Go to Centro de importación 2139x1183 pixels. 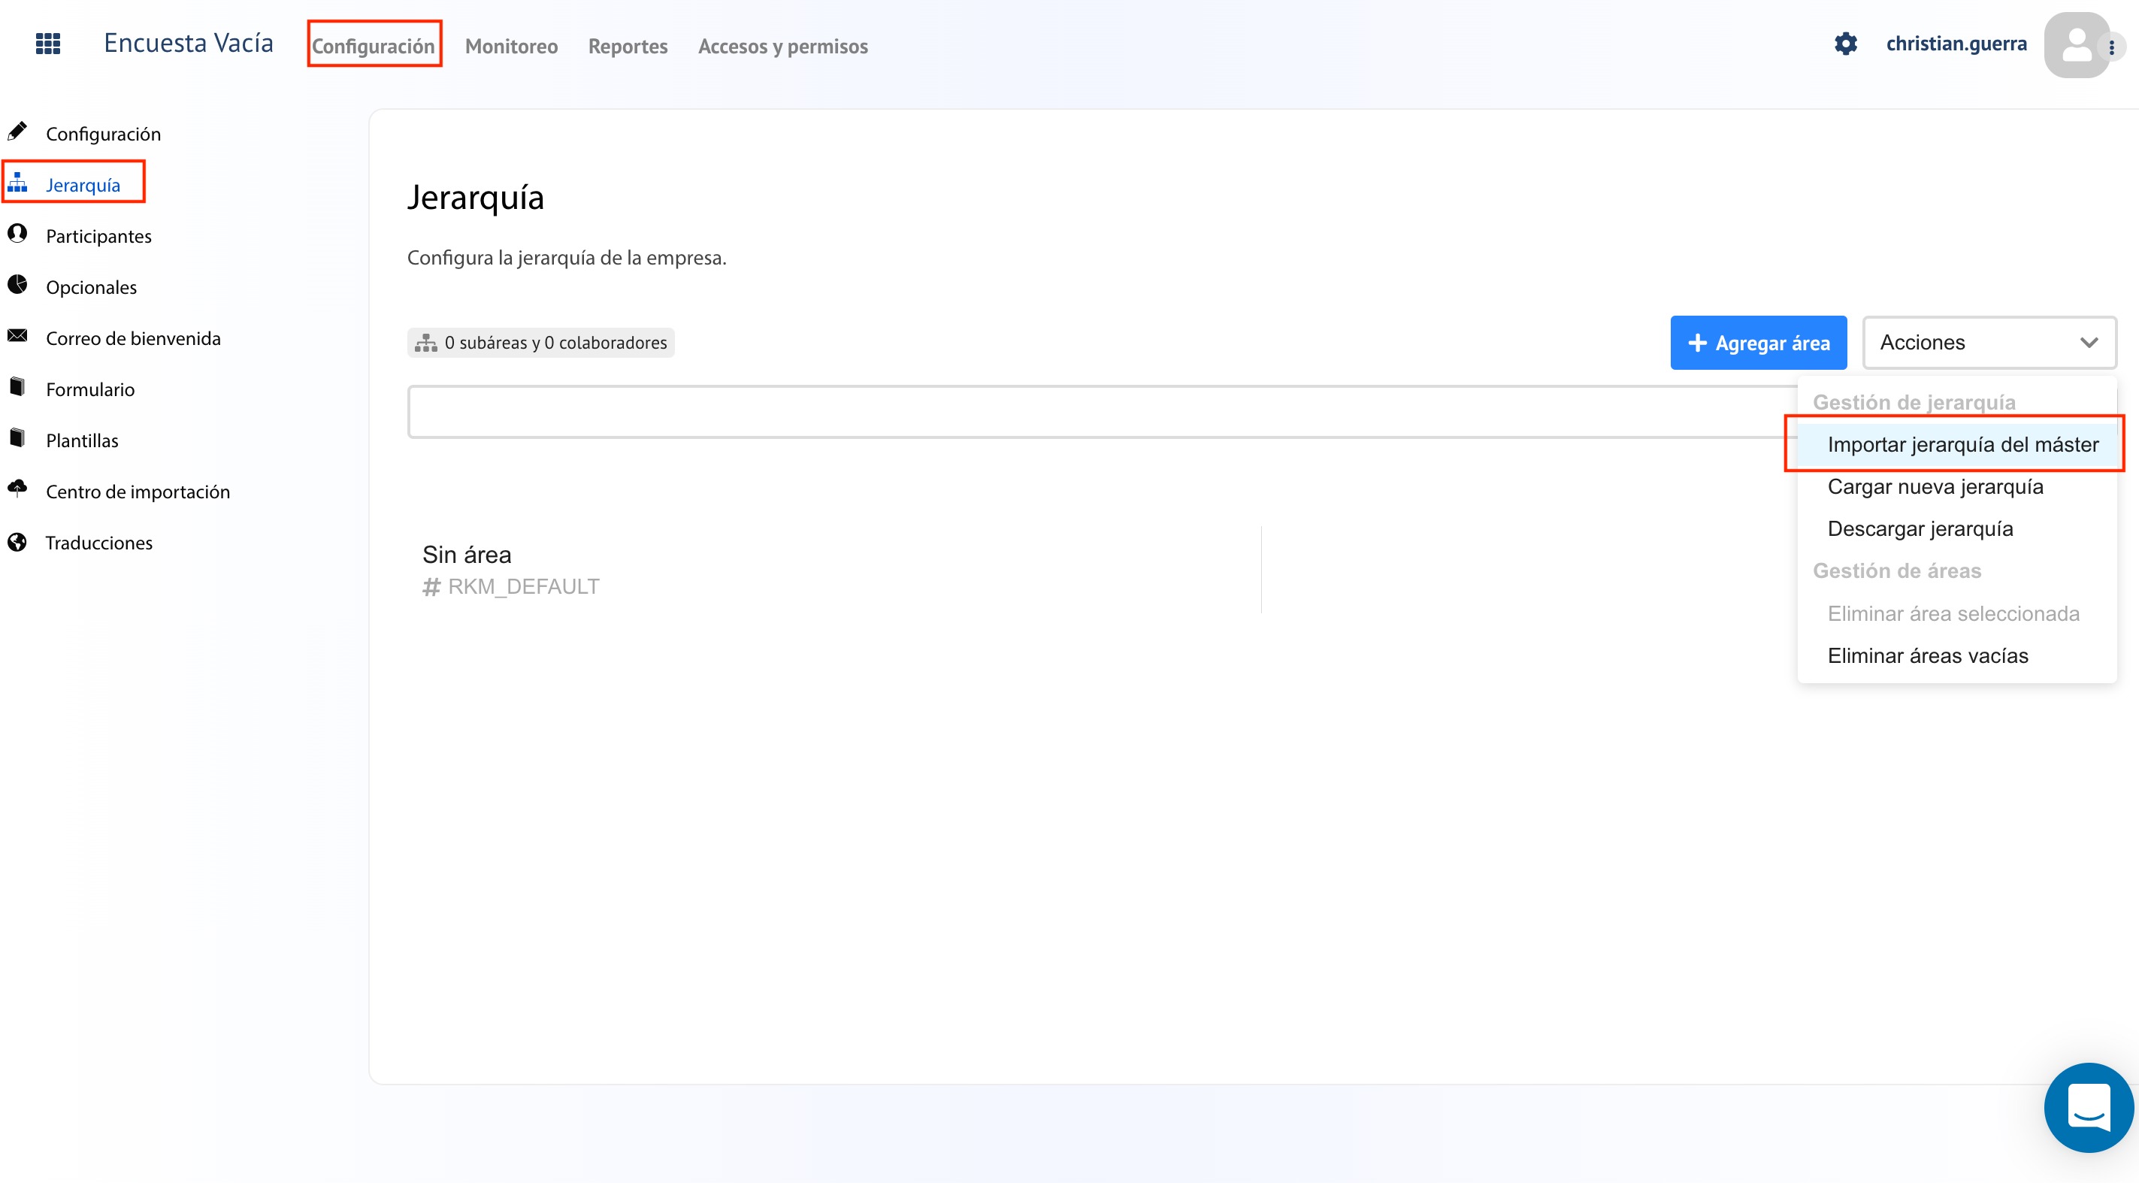click(x=138, y=492)
